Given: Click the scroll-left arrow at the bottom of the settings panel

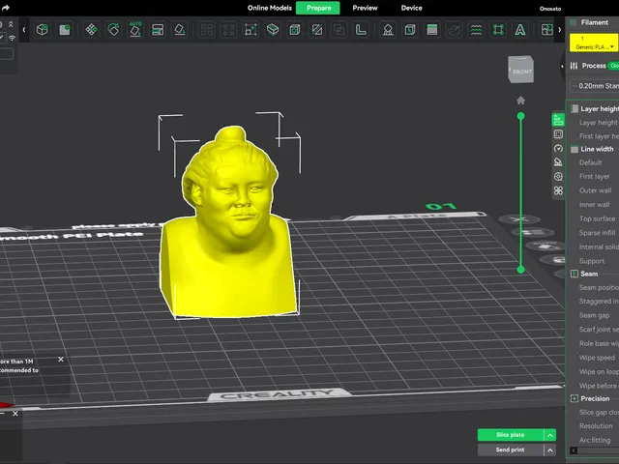Looking at the screenshot, I should [574, 450].
